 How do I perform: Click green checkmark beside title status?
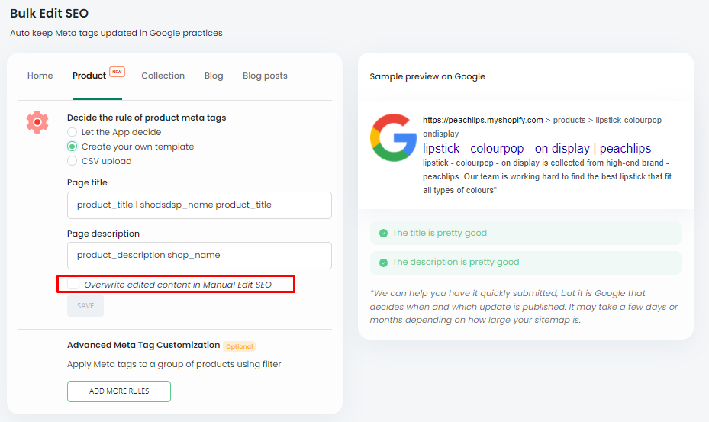coord(383,233)
